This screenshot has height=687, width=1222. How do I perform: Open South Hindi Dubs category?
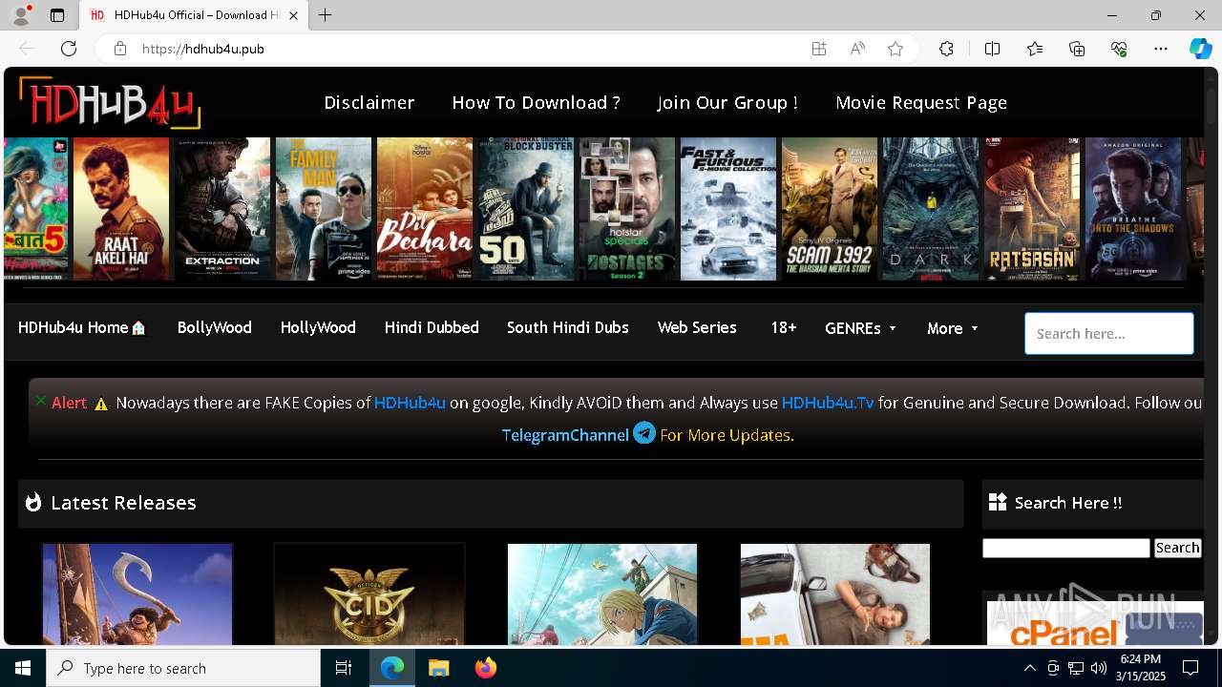pos(568,327)
